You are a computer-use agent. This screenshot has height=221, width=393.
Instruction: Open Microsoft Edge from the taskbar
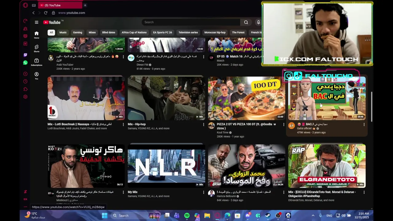click(x=227, y=215)
